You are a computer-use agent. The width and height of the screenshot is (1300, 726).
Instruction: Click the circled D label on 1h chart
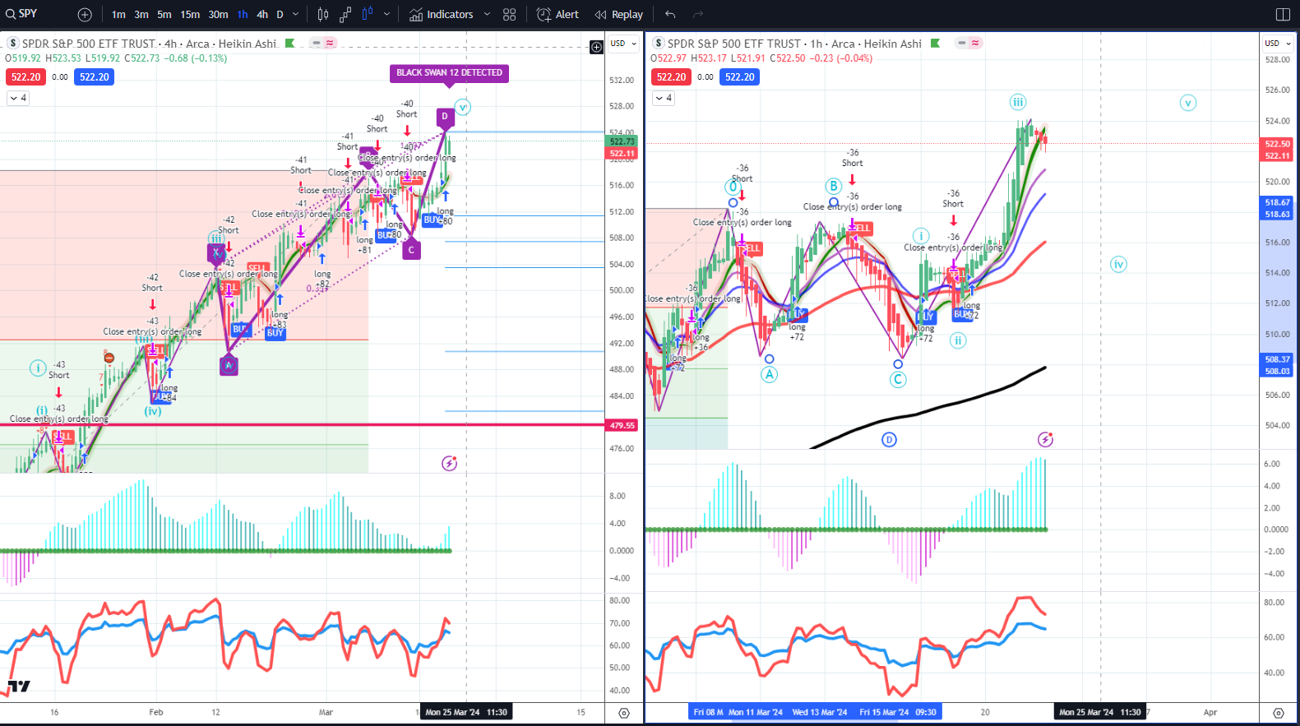point(889,440)
